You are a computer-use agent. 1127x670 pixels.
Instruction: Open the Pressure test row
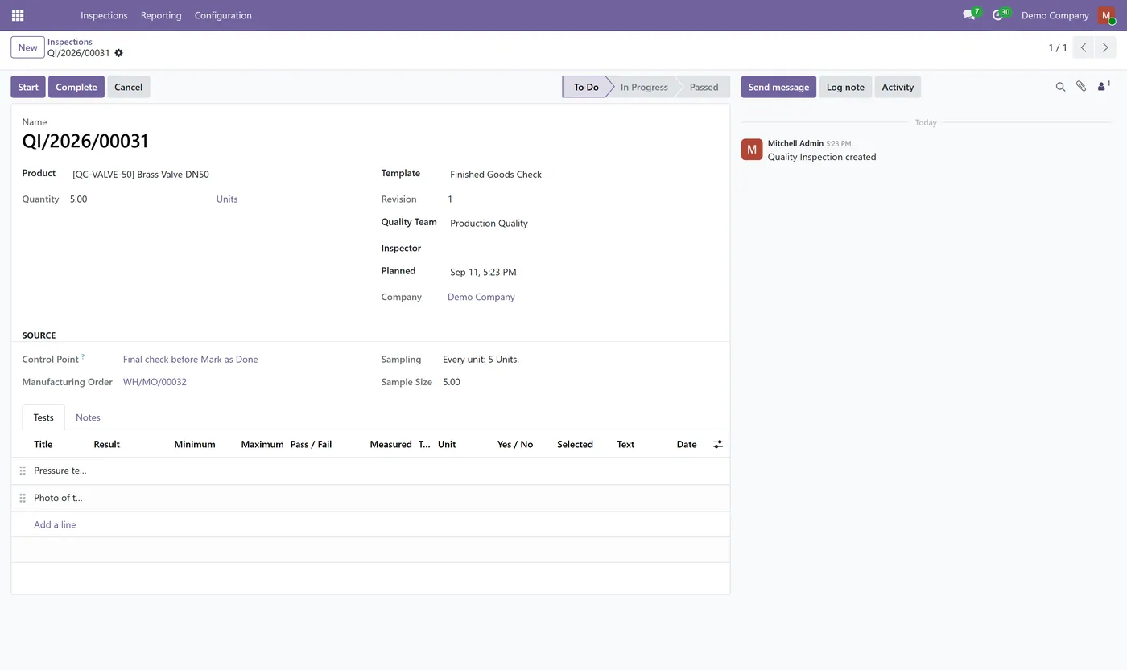pyautogui.click(x=370, y=471)
